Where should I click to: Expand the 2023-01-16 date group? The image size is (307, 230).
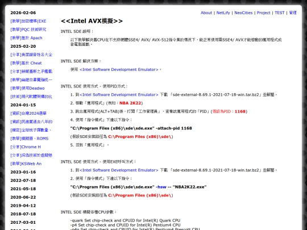pyautogui.click(x=23, y=172)
